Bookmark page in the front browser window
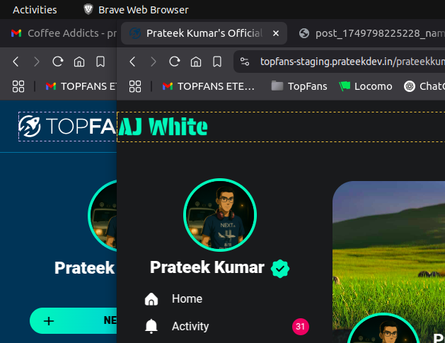This screenshot has height=343, width=445. [217, 62]
